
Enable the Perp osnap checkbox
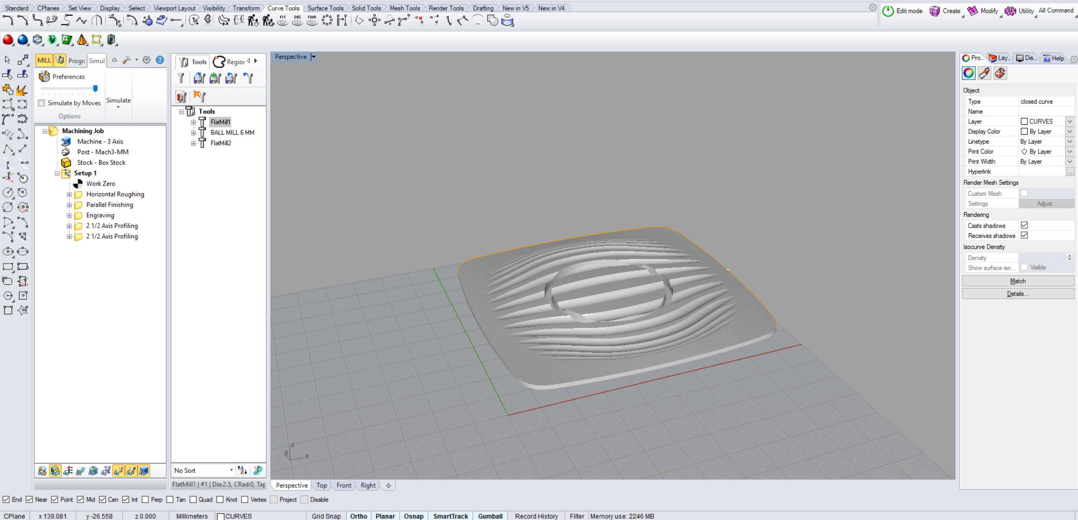[x=145, y=499]
